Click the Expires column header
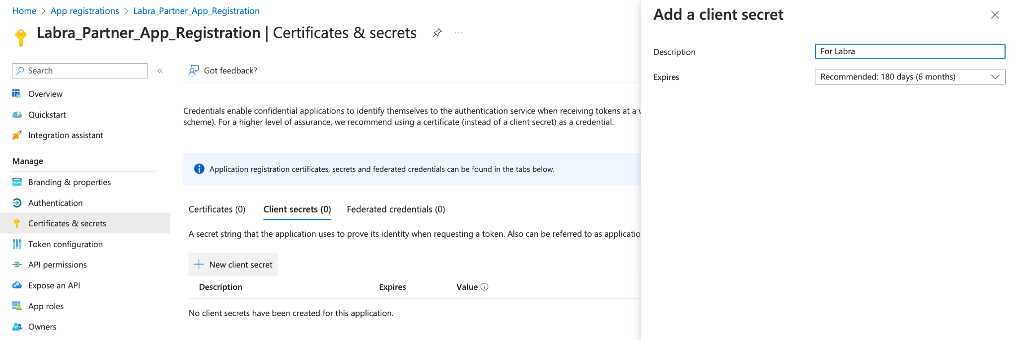This screenshot has height=340, width=1017. pyautogui.click(x=392, y=287)
